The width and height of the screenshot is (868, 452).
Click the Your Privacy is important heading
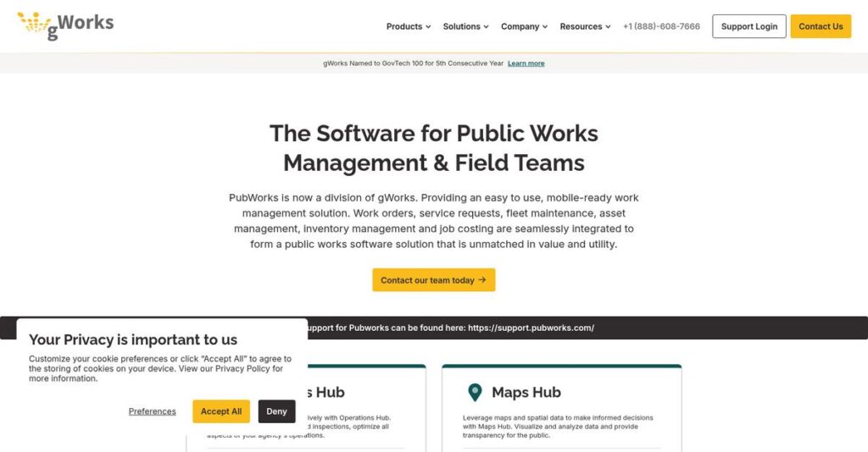click(x=133, y=339)
